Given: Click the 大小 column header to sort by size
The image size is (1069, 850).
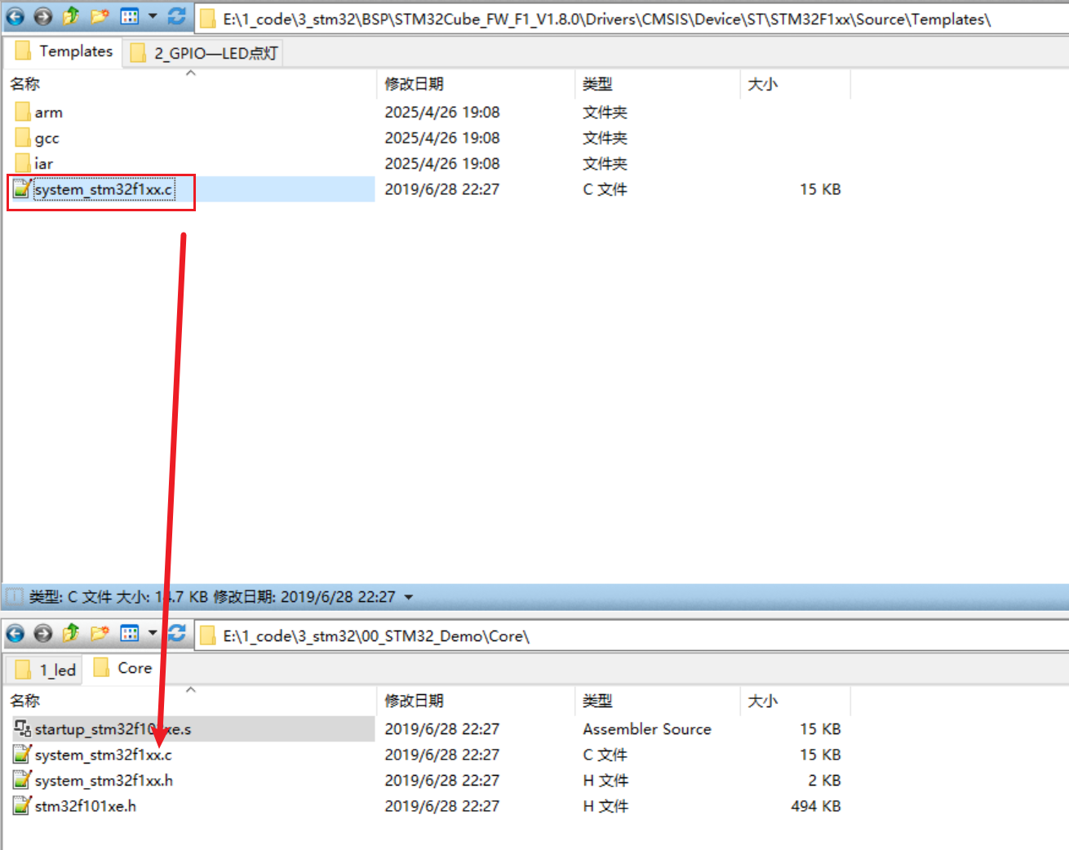Looking at the screenshot, I should pyautogui.click(x=762, y=83).
